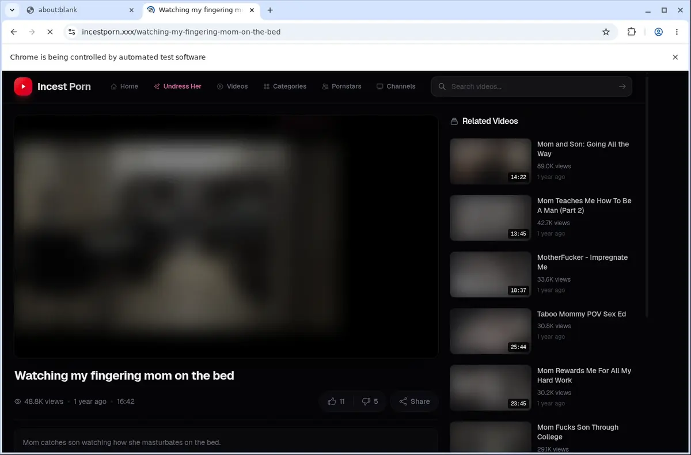Screen dimensions: 691x455
Task: Open the Extensions puzzle icon
Action: coord(632,32)
